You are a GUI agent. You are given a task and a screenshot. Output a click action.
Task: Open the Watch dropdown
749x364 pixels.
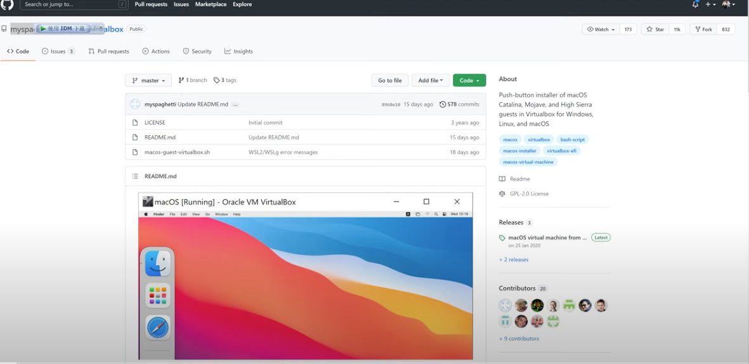pyautogui.click(x=601, y=29)
